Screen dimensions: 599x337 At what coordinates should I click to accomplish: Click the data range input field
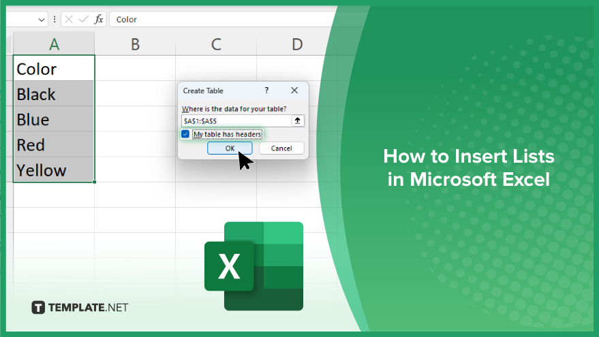coord(236,121)
